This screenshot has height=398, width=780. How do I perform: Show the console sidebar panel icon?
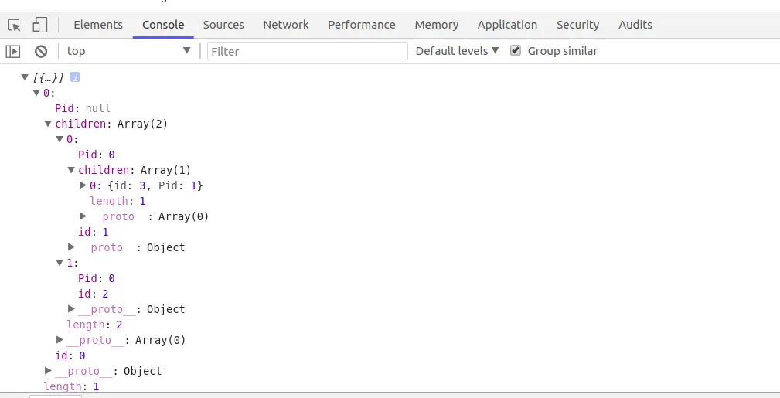pyautogui.click(x=13, y=51)
